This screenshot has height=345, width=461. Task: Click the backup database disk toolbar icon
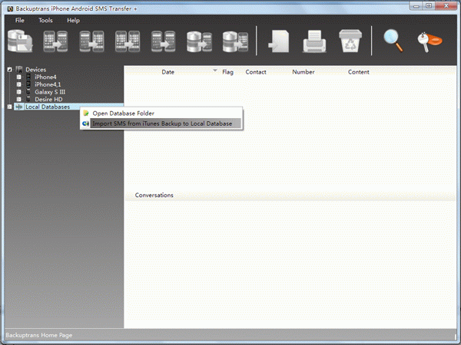pos(20,41)
